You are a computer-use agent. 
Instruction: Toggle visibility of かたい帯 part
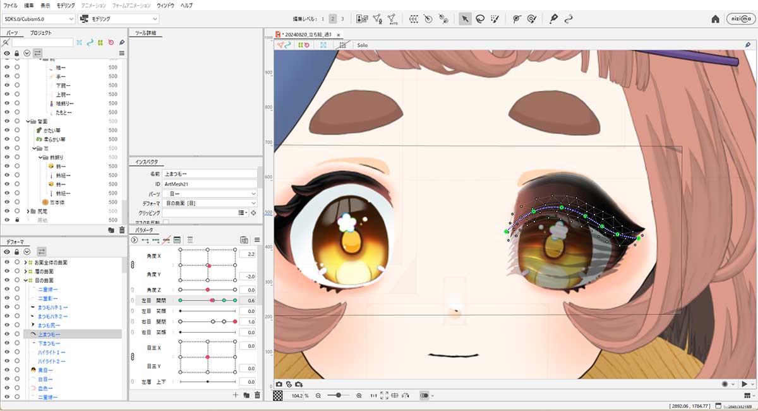[7, 130]
